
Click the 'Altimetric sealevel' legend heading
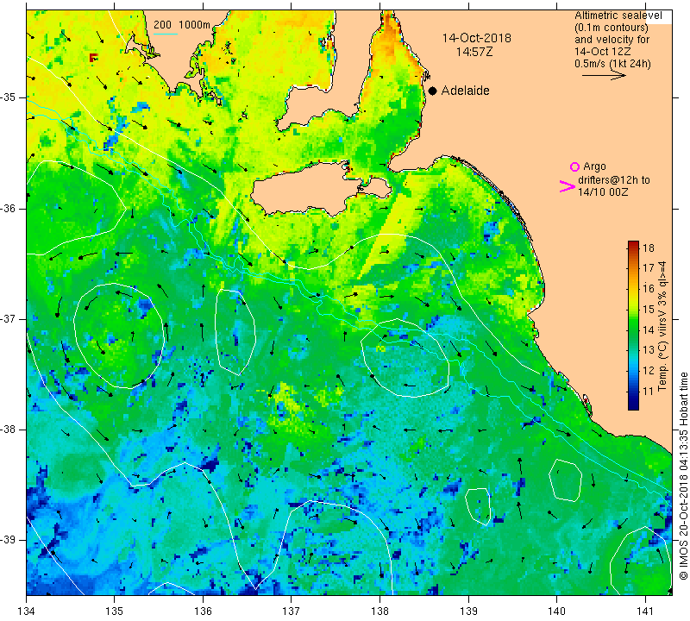618,16
